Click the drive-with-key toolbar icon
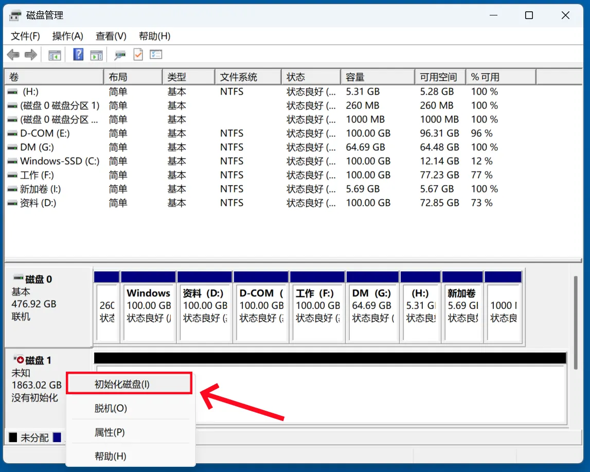590x472 pixels. click(x=120, y=55)
